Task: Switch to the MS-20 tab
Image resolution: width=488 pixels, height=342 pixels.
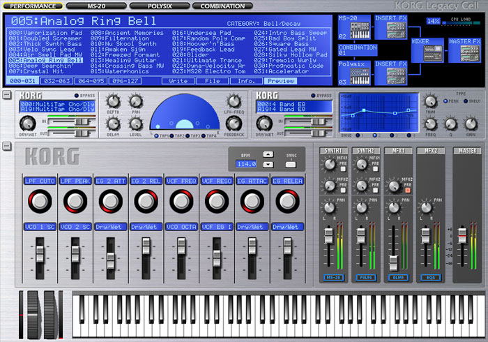Action: point(96,6)
